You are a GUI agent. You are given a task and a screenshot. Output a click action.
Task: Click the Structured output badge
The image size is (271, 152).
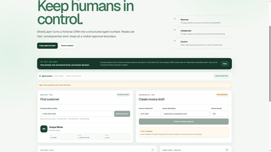(123, 95)
